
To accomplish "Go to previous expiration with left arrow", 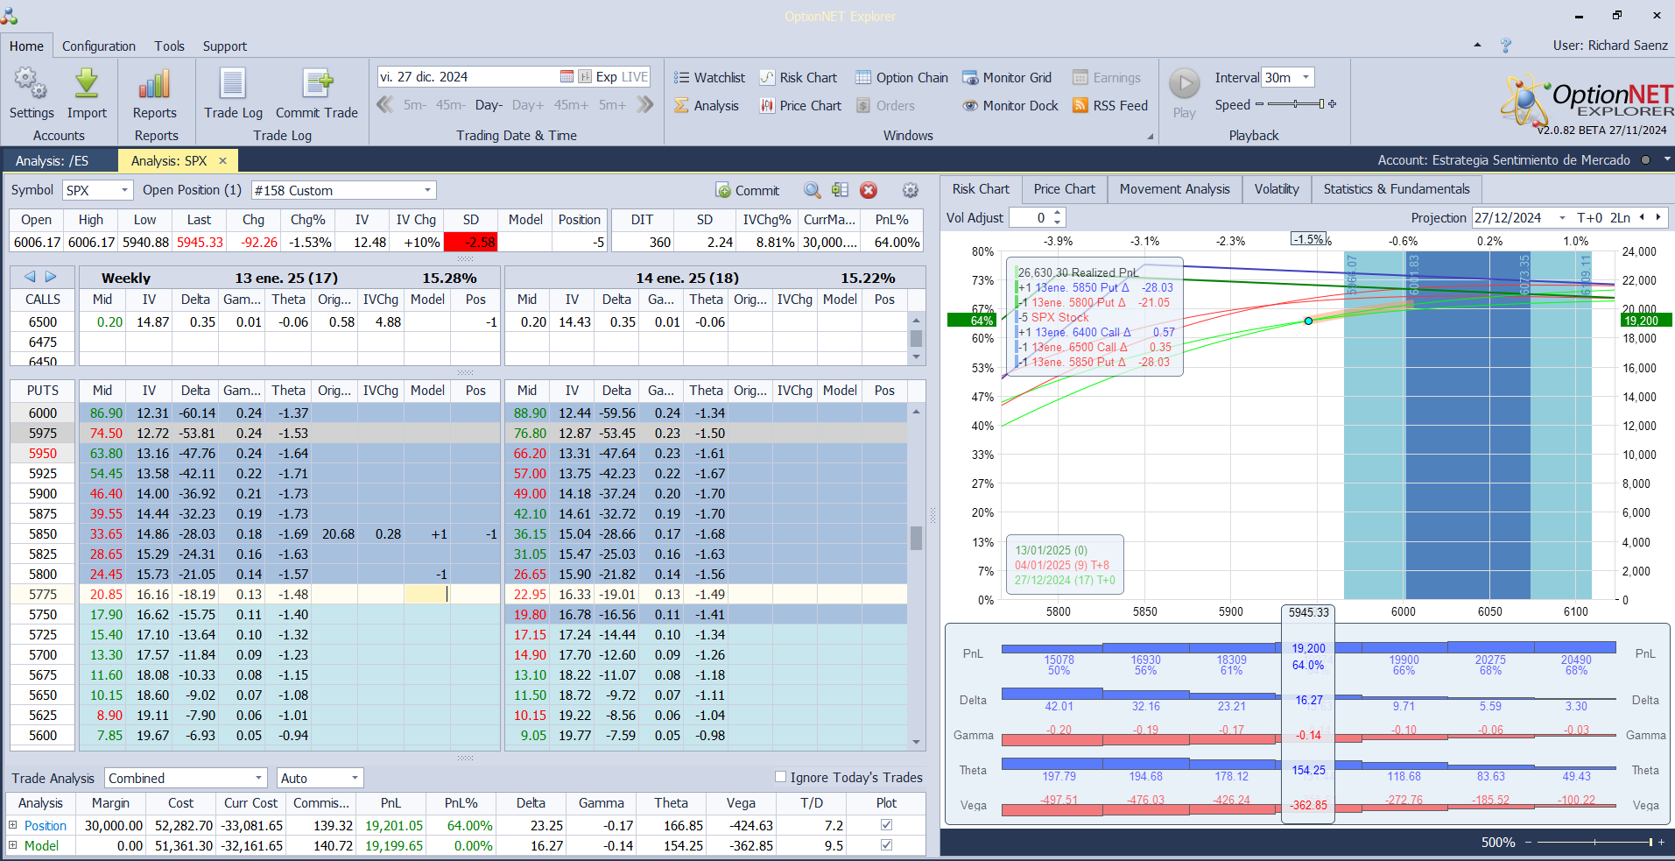I will (x=30, y=277).
